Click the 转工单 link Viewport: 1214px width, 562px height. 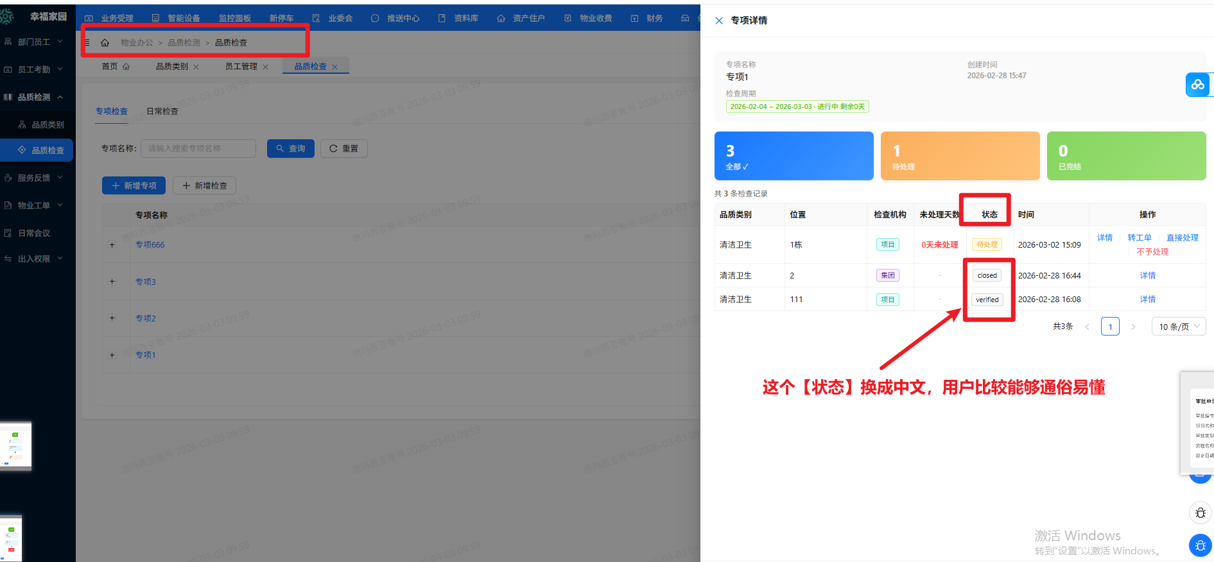click(x=1140, y=238)
